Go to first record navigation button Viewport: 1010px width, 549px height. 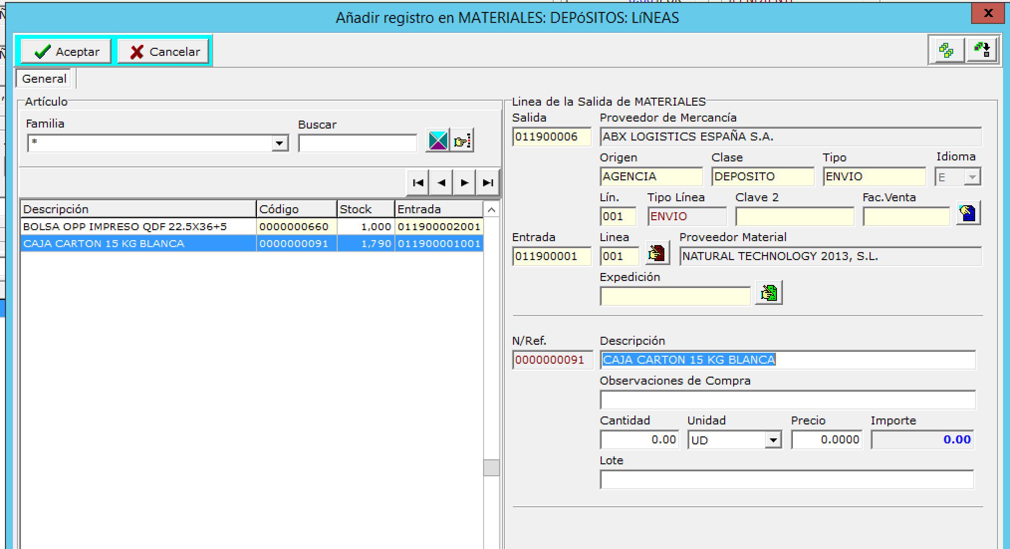[x=418, y=183]
